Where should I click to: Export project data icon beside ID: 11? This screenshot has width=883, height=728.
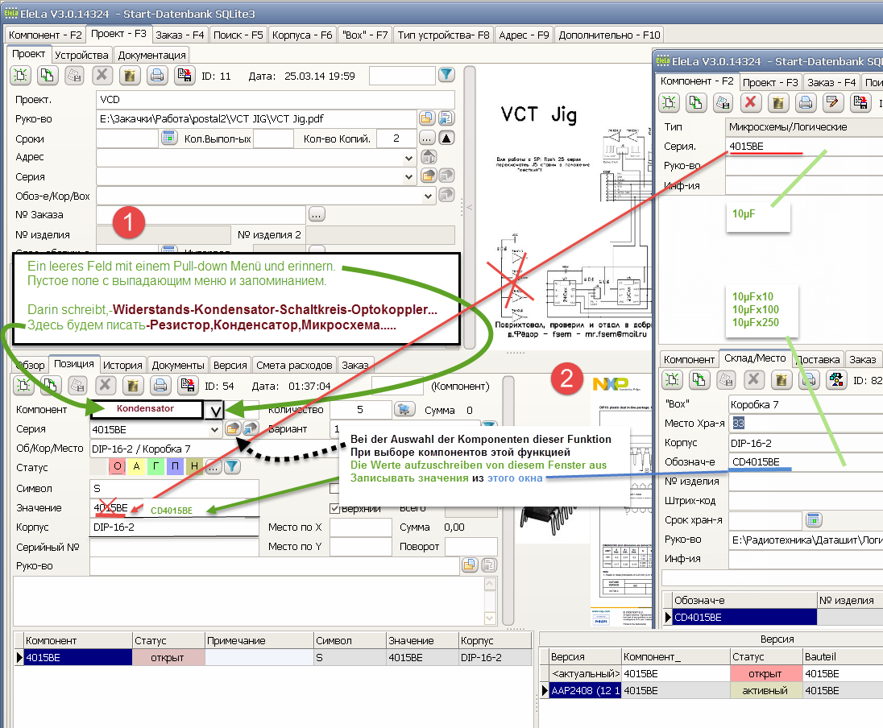184,75
